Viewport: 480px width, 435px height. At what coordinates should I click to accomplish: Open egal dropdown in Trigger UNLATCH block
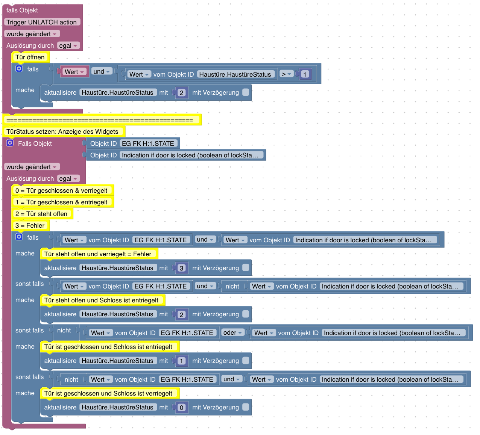point(68,45)
